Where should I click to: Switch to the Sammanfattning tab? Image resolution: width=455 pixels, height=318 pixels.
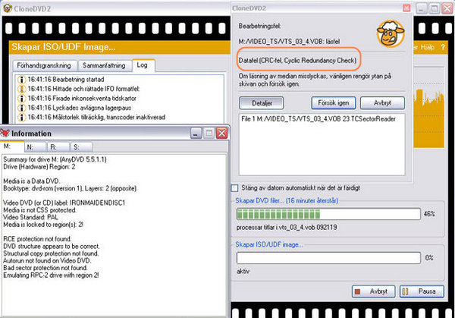pos(104,65)
